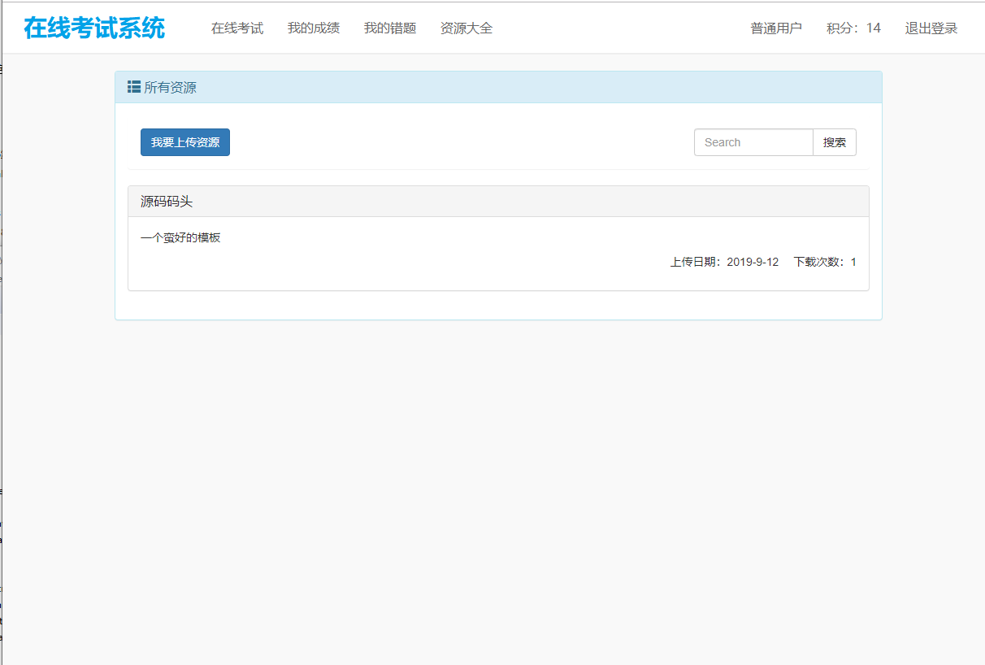Click the 搜索 search button

tap(835, 141)
